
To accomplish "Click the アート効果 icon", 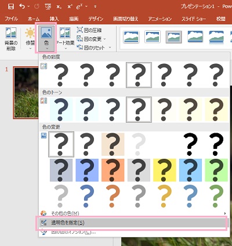I will [x=65, y=33].
